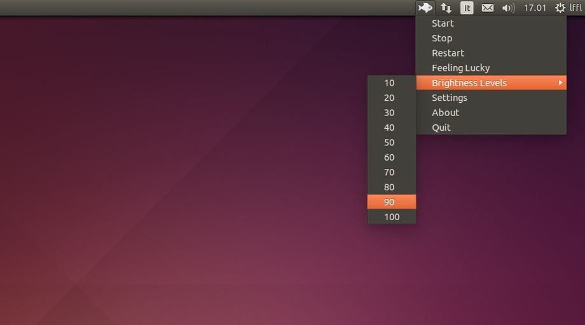
Task: Set brightness level to 60
Action: 391,157
